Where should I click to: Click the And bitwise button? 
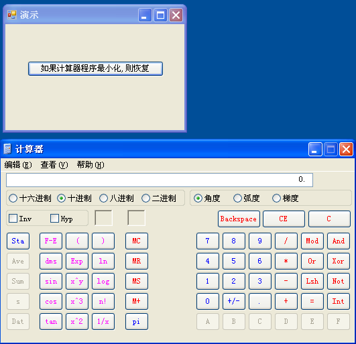click(x=339, y=241)
